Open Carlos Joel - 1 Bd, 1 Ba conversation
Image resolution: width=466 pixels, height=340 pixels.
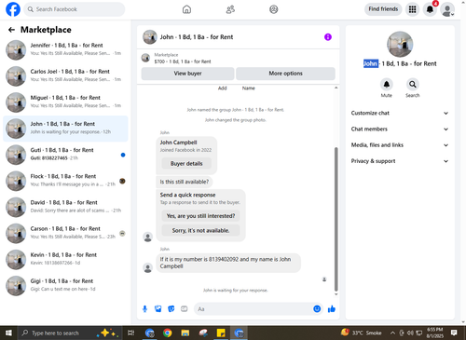(x=65, y=76)
